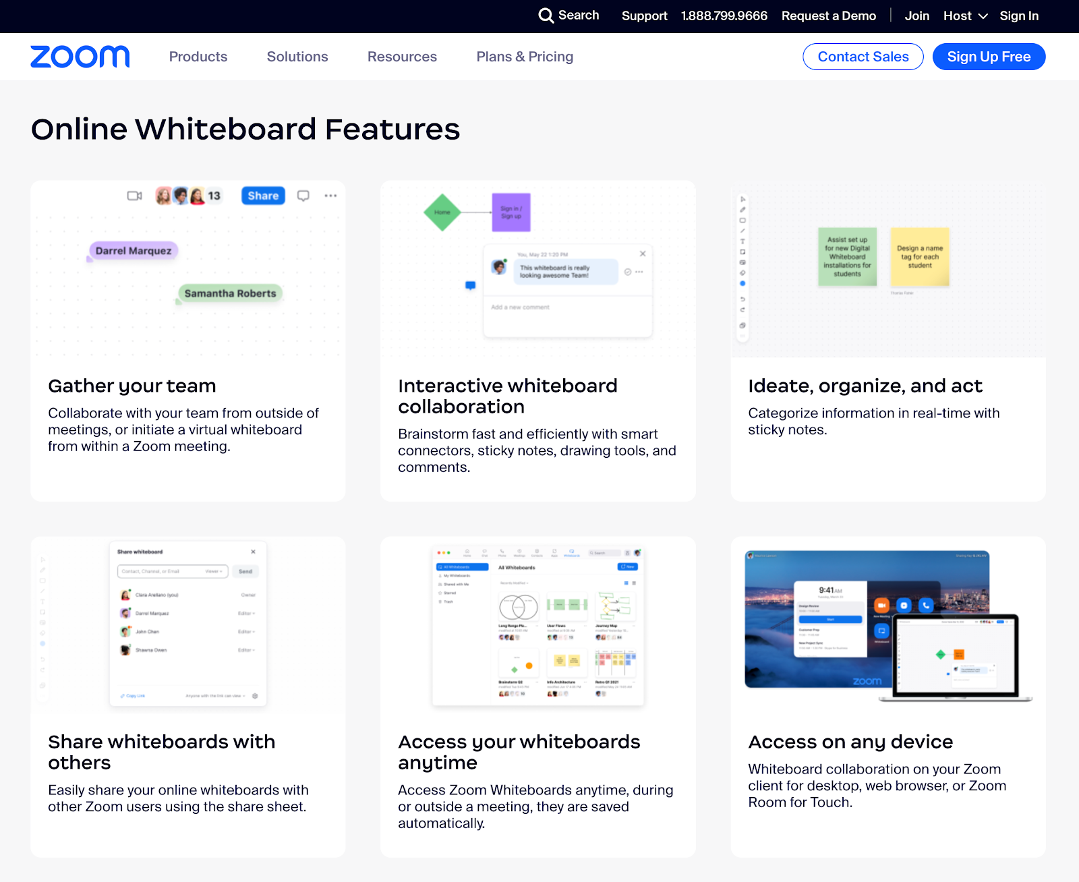Open the Viewer permission dropdown in the share field
This screenshot has height=882, width=1079.
pyautogui.click(x=214, y=571)
